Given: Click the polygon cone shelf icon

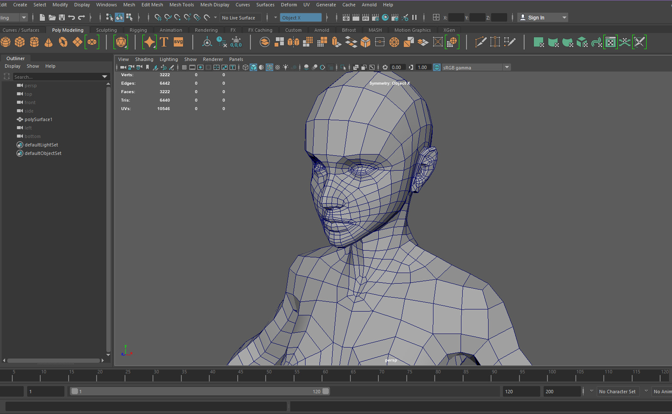Looking at the screenshot, I should click(x=49, y=42).
